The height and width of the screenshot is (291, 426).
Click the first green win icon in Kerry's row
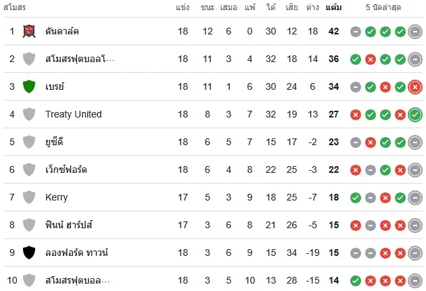pos(356,198)
